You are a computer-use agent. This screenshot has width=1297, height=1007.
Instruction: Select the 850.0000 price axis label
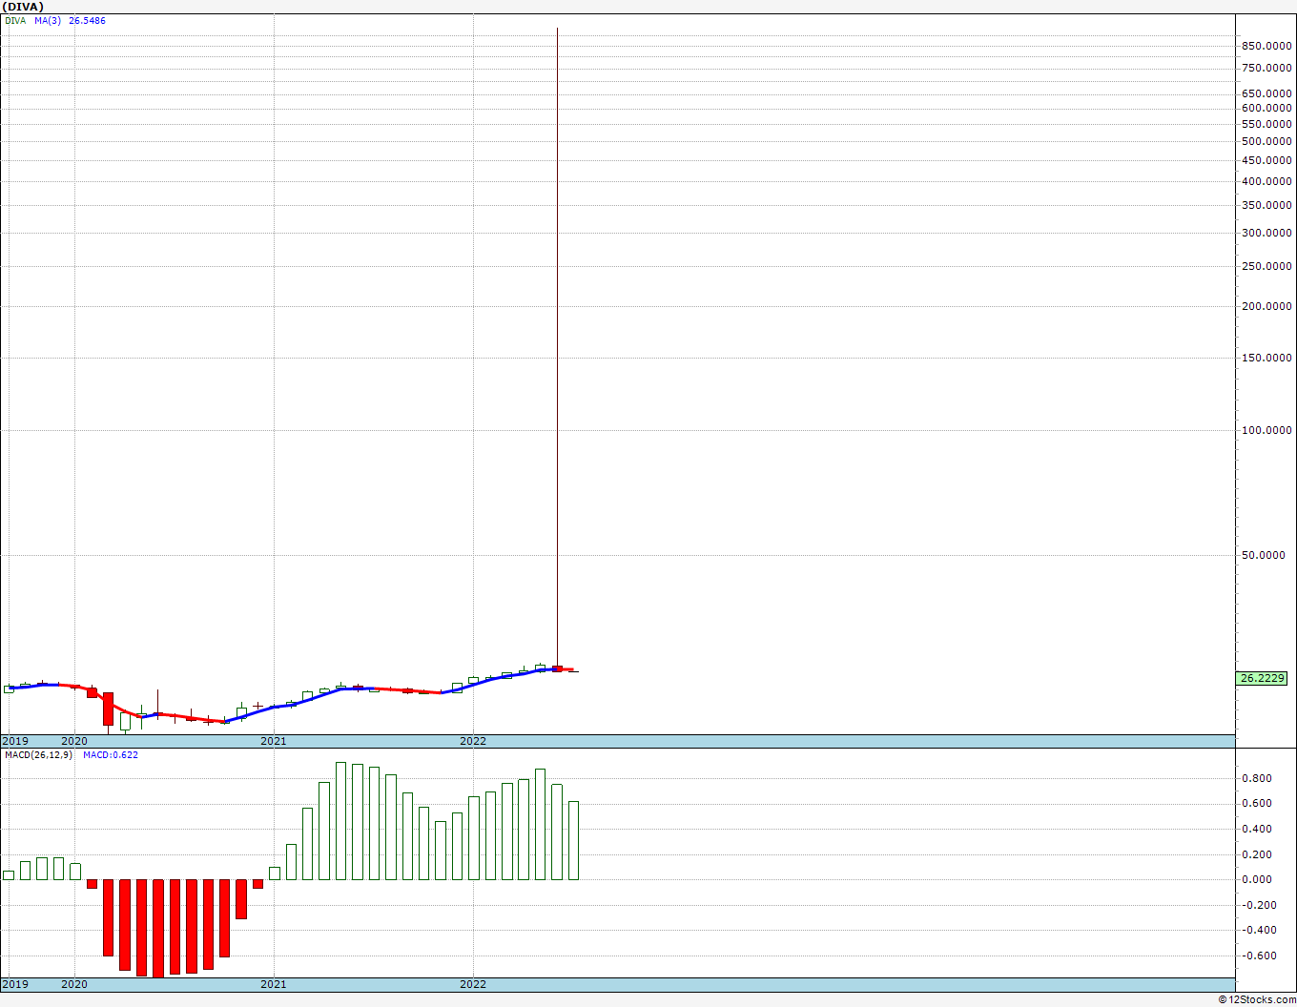(1267, 46)
